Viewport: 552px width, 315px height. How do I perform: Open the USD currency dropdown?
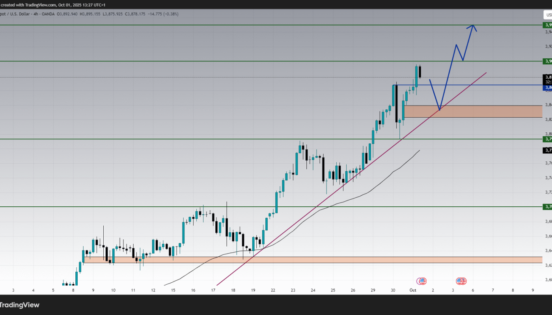[548, 15]
